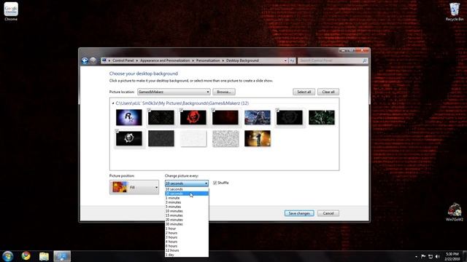This screenshot has width=467, height=262.
Task: Click the Change picture every combo box
Action: 187,183
